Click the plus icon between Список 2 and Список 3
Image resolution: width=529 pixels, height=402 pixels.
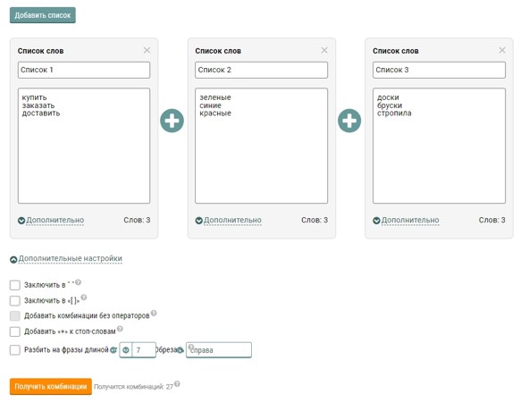click(349, 121)
